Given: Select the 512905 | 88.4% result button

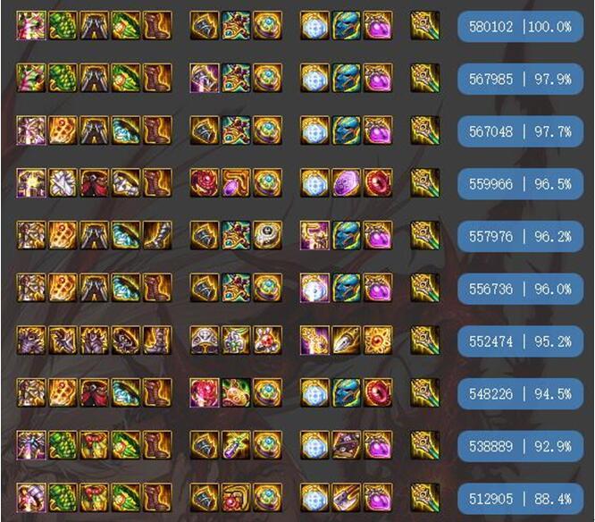Looking at the screenshot, I should pyautogui.click(x=520, y=499).
